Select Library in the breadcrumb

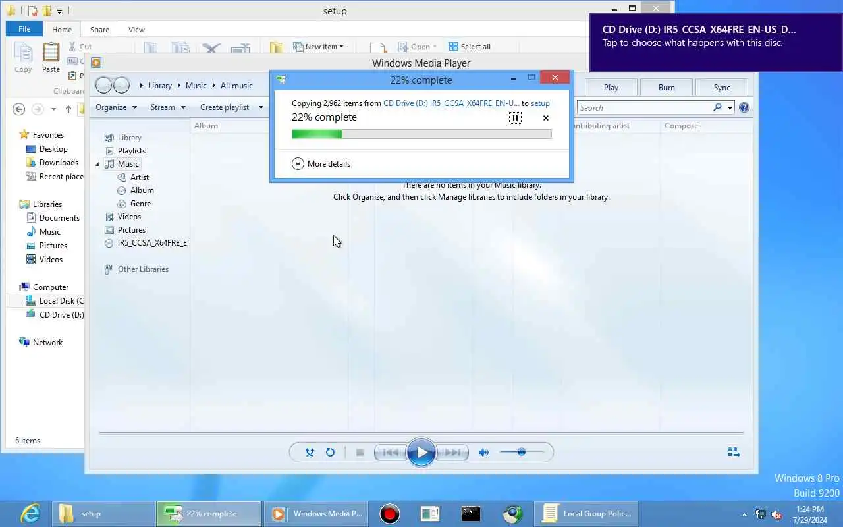159,86
